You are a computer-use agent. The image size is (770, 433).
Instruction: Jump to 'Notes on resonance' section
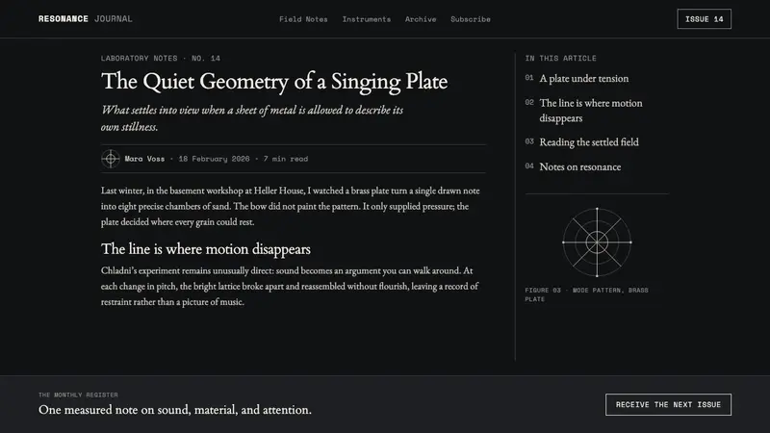[580, 166]
